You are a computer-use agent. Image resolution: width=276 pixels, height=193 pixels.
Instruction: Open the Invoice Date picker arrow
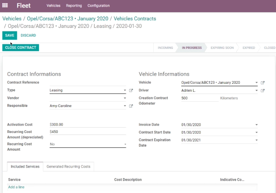click(x=257, y=124)
